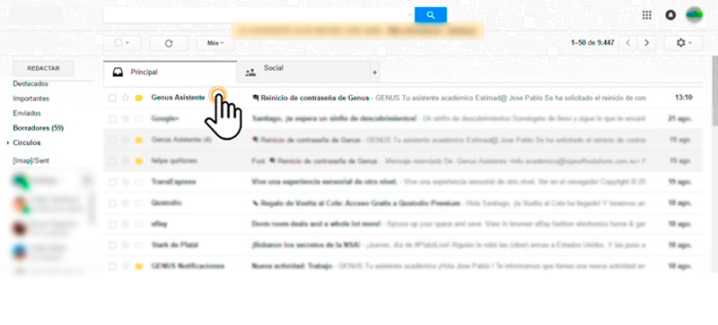Viewport: 718px width, 325px height.
Task: Star the GENUS Notificaciones email
Action: point(126,266)
